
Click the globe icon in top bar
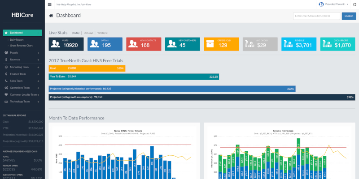(355, 4)
